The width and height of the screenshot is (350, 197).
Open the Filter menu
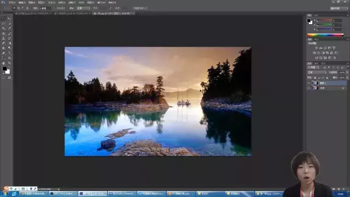pyautogui.click(x=72, y=2)
